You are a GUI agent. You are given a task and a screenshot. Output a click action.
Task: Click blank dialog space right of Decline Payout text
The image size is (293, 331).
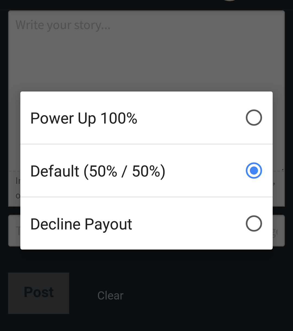click(187, 224)
